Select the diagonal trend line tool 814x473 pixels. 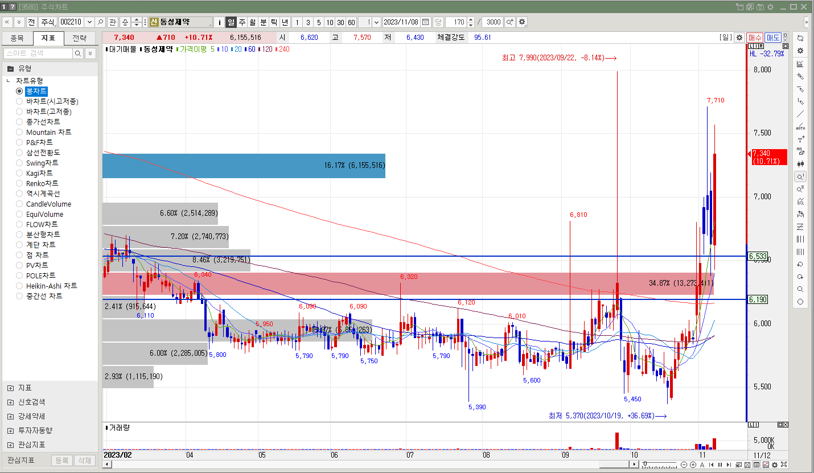(800, 114)
